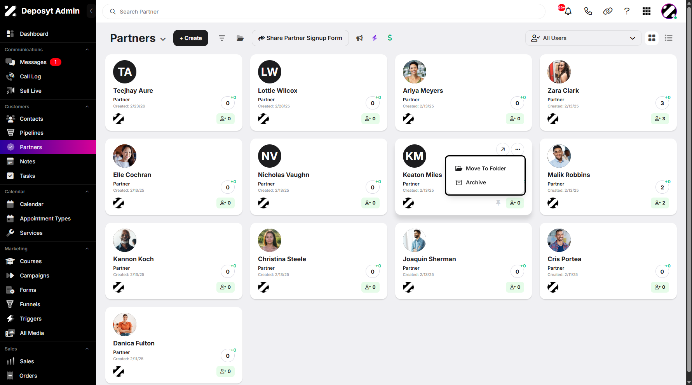692x385 pixels.
Task: Click the phone dialer icon
Action: coord(588,11)
